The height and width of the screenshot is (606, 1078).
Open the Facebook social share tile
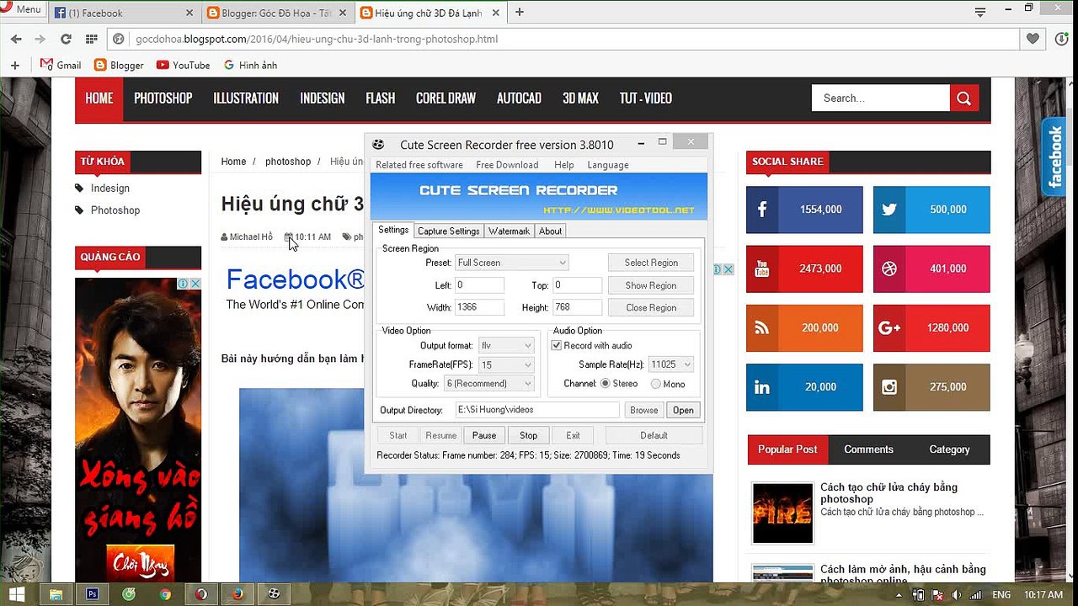[x=804, y=210]
